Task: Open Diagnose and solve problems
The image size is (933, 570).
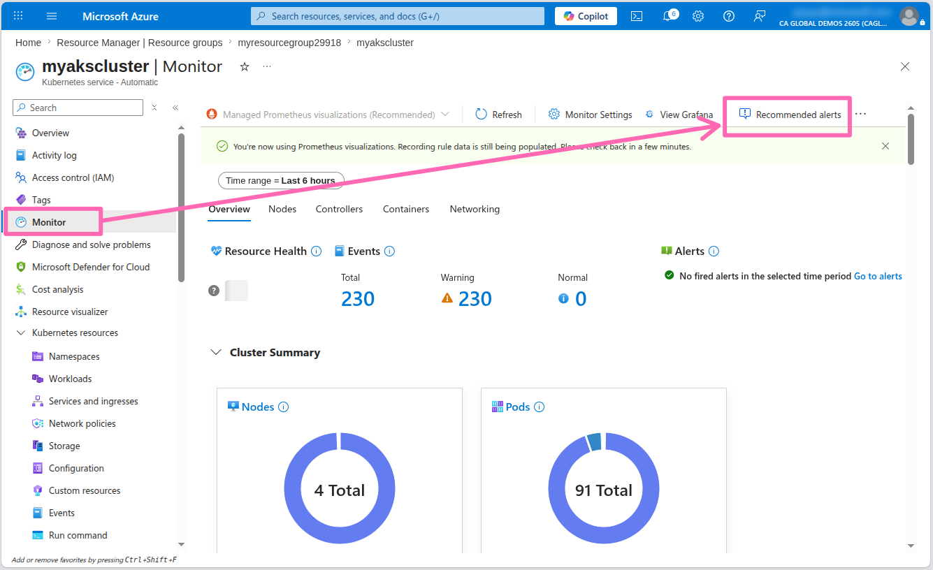Action: click(90, 244)
